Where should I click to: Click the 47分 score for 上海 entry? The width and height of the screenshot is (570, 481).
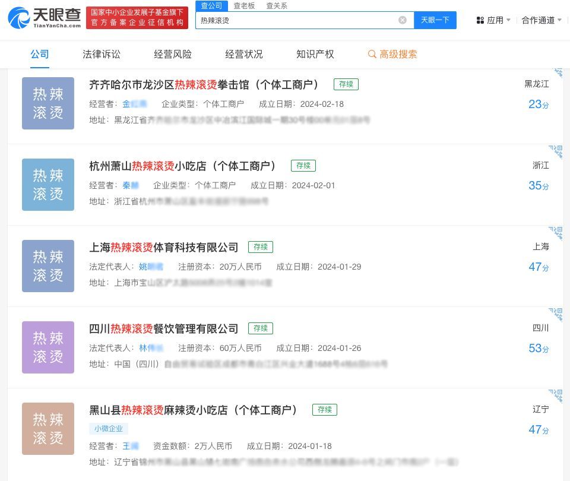tap(539, 267)
